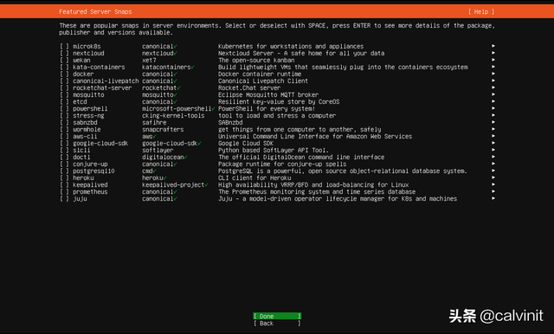Tick the powershell snap checkbox

64,109
